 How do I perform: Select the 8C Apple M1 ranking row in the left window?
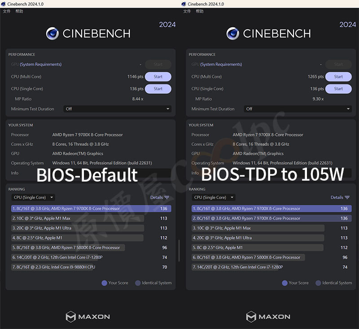pyautogui.click(x=91, y=238)
